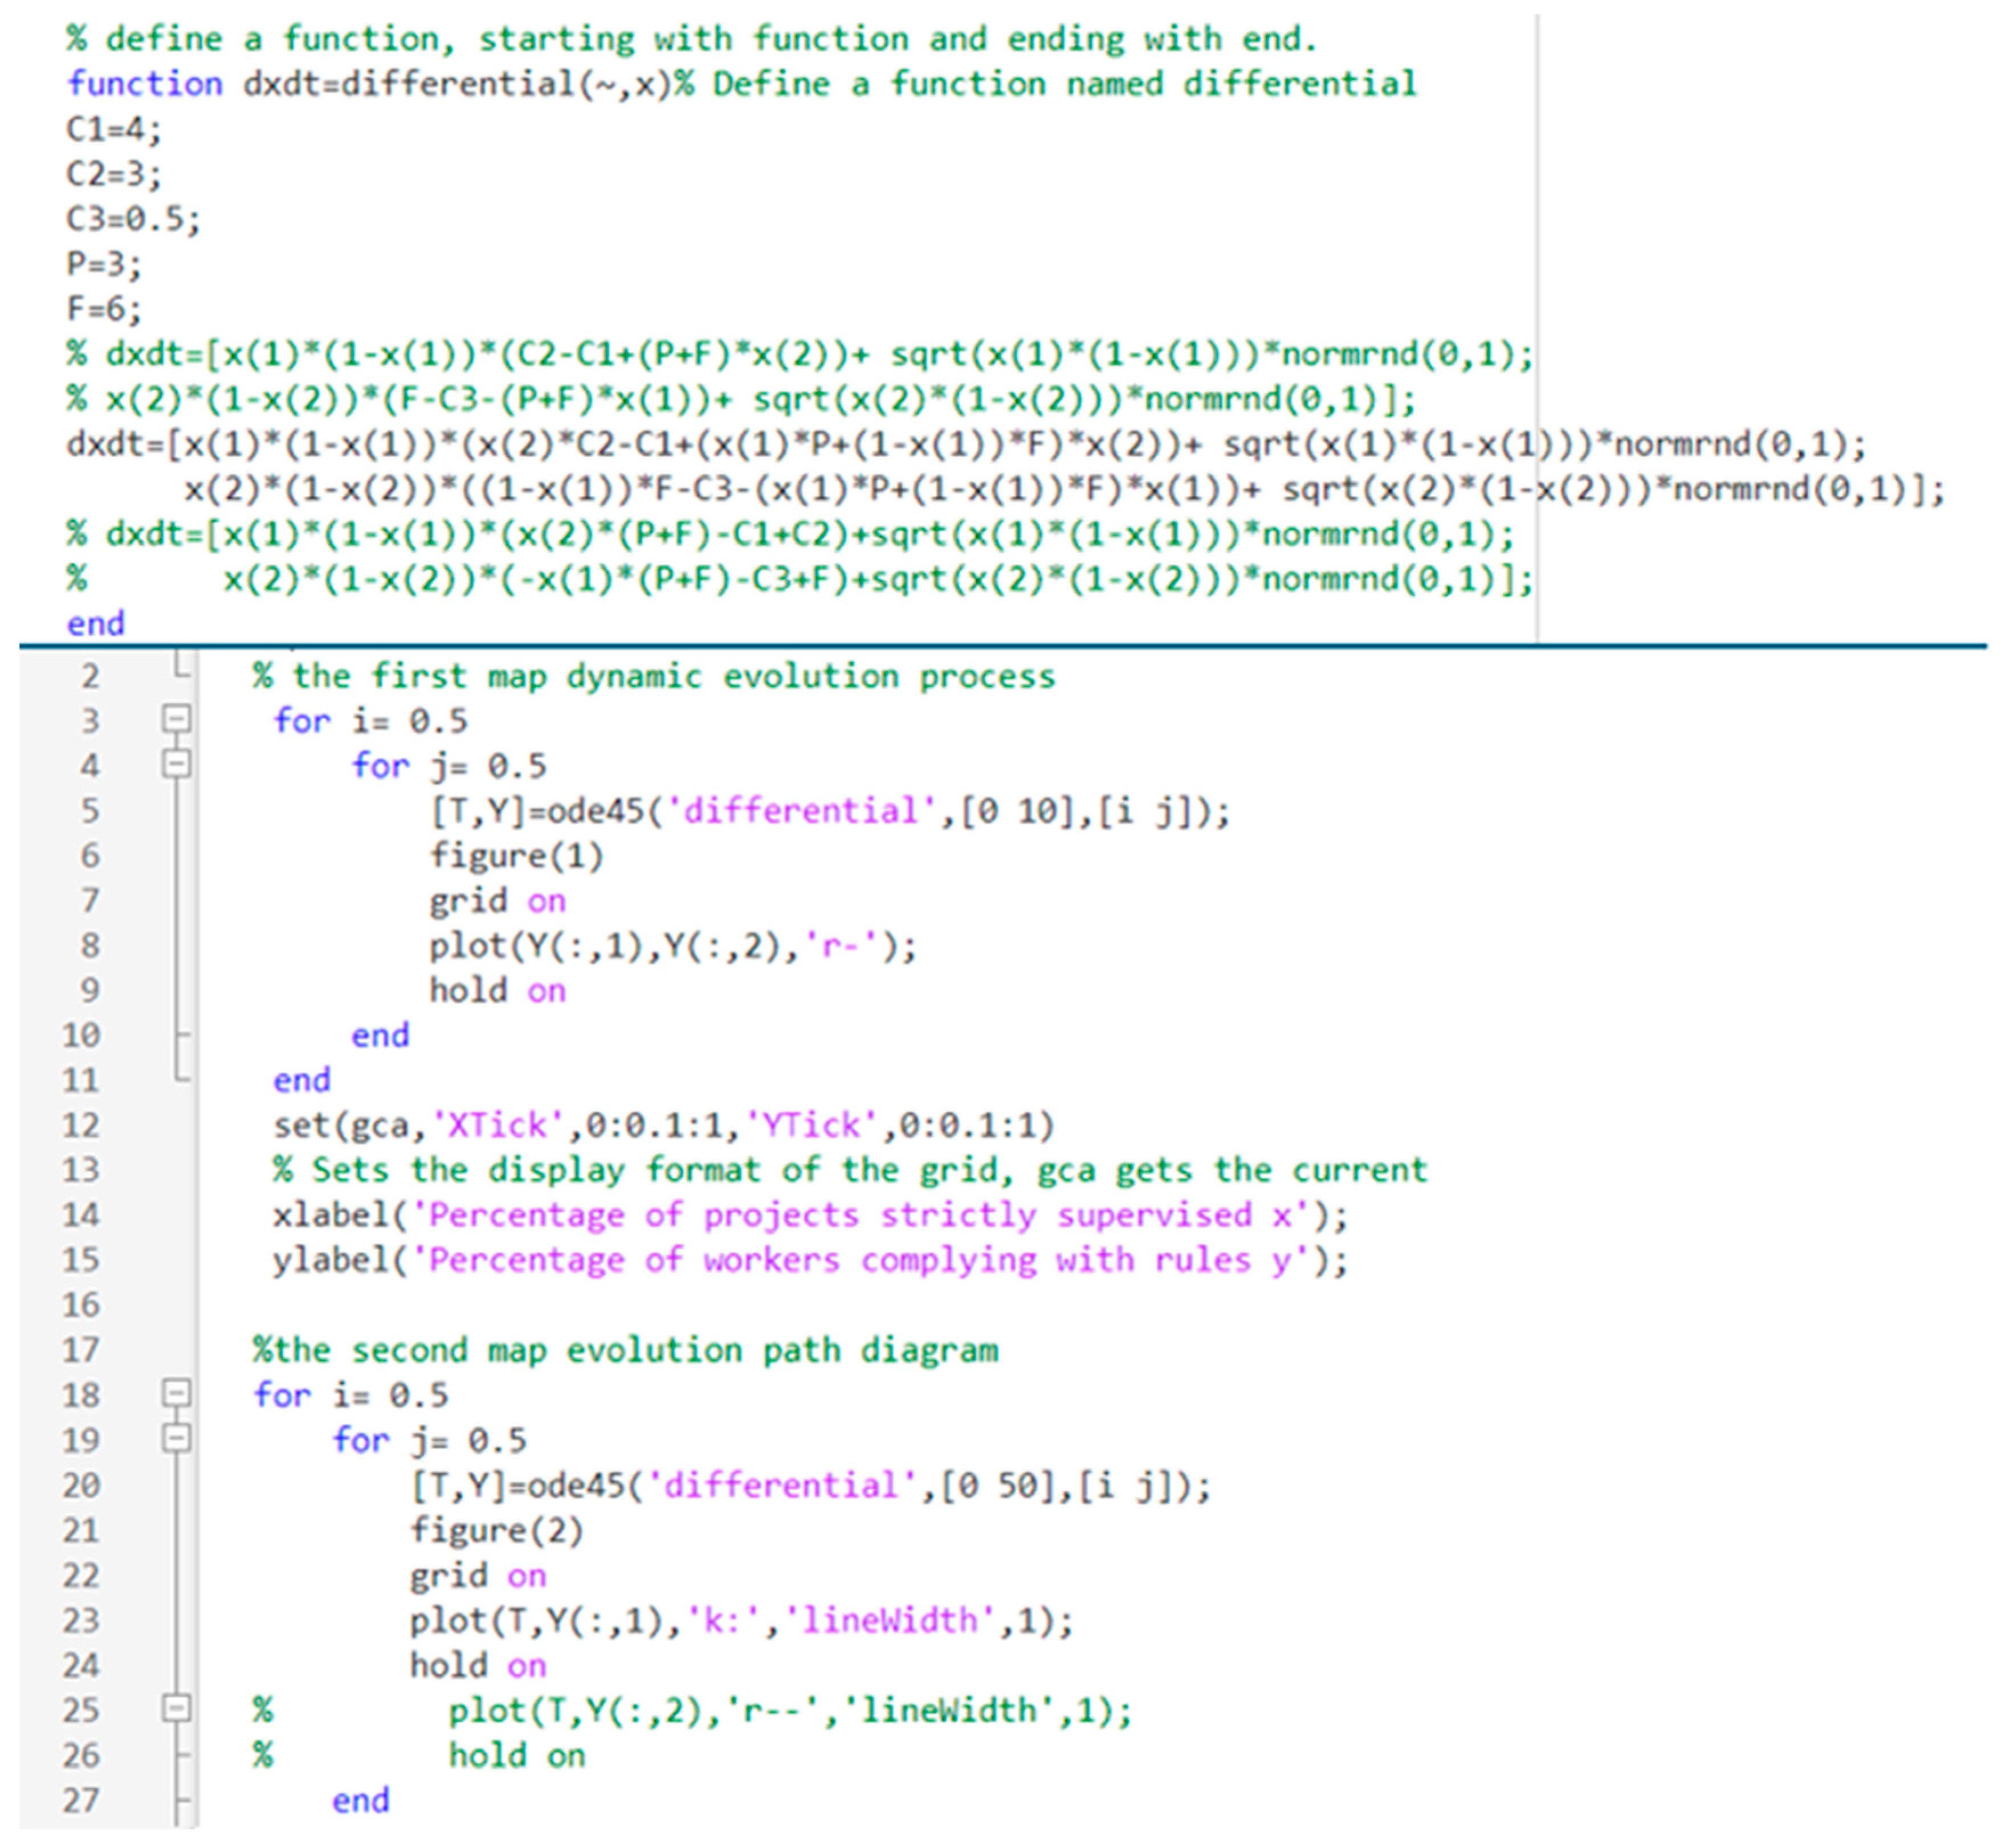Click the 'figure(2)' statement
The height and width of the screenshot is (1848, 2006).
pos(496,1530)
